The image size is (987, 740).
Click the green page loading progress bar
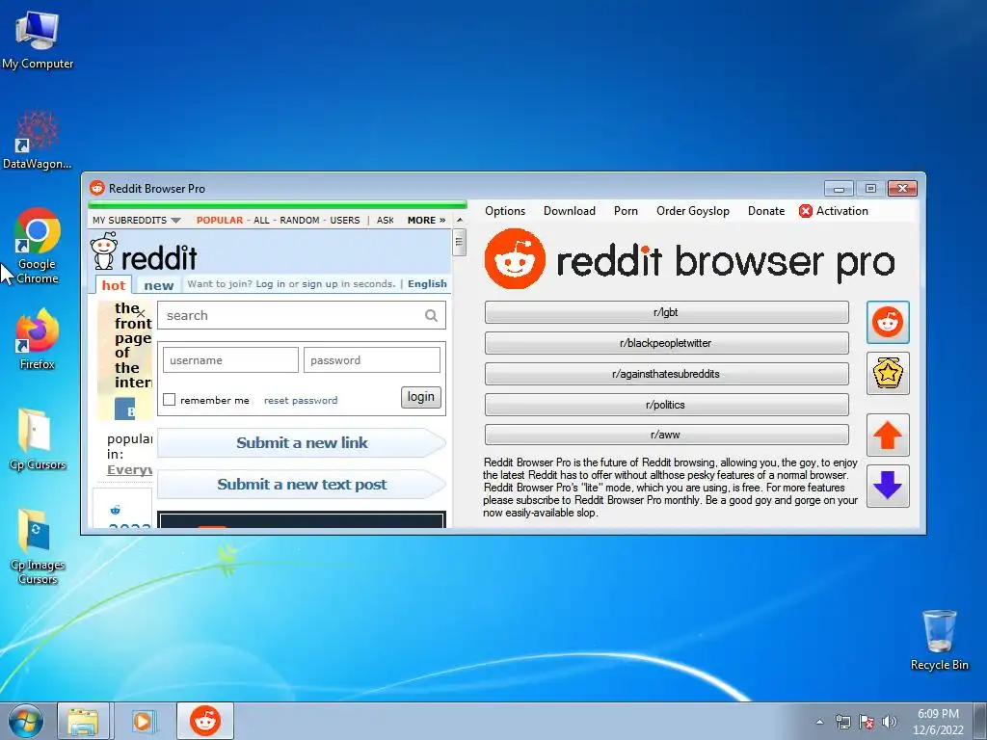pyautogui.click(x=278, y=204)
